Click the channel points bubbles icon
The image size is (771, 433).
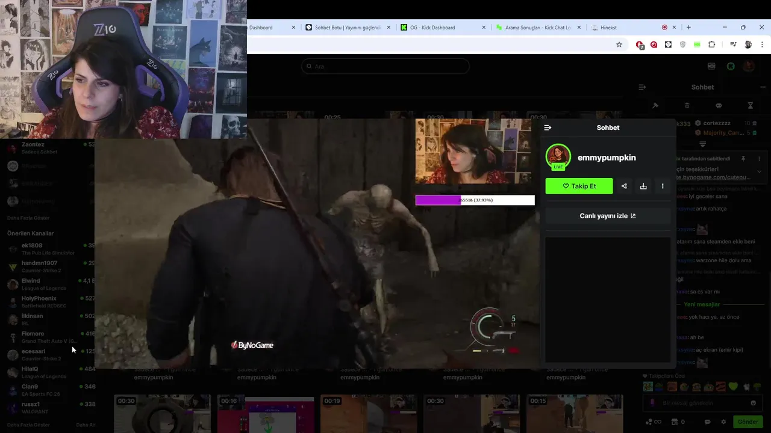[649, 422]
